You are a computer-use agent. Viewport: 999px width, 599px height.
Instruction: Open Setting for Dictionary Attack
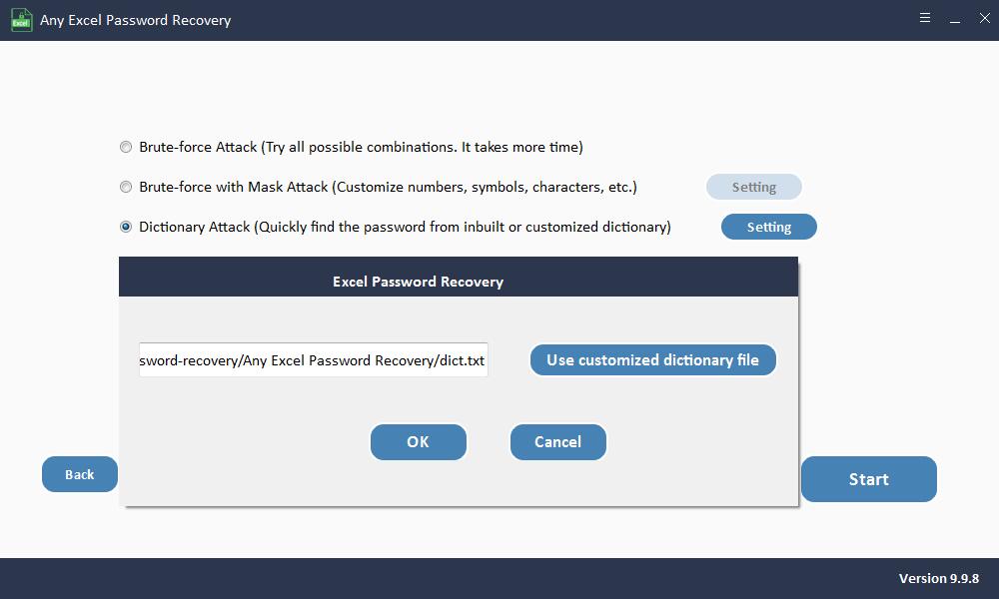[768, 228]
